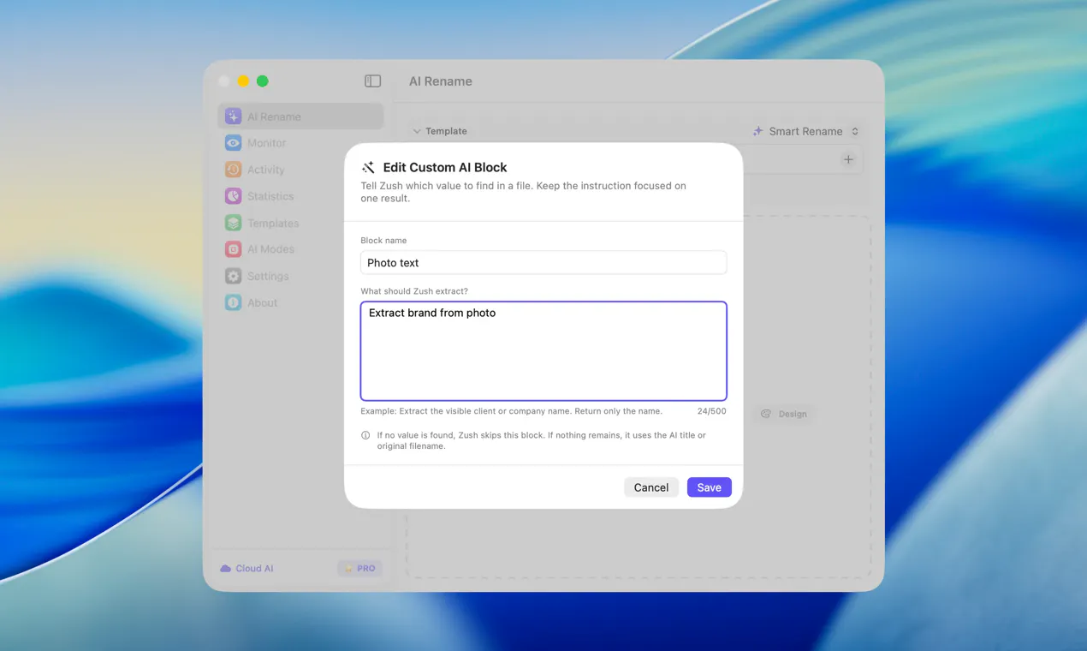The width and height of the screenshot is (1087, 651).
Task: Click the Activity clock icon in sidebar
Action: (233, 170)
